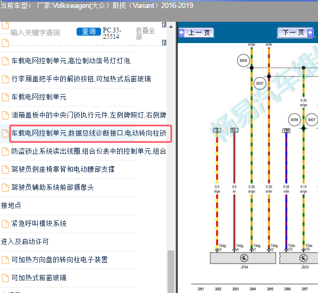The width and height of the screenshot is (318, 293).
Task: Open 紧急呼叫模块系统 entry
Action: point(39,223)
